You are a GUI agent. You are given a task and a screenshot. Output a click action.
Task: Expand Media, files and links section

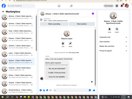coord(113,46)
